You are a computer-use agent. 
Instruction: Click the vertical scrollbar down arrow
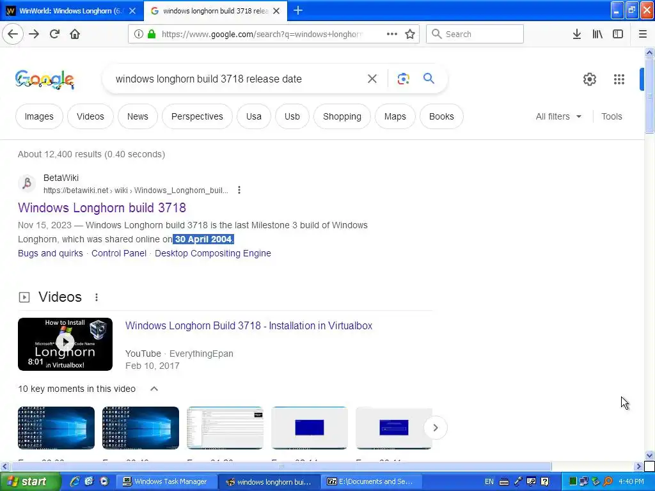[649, 455]
